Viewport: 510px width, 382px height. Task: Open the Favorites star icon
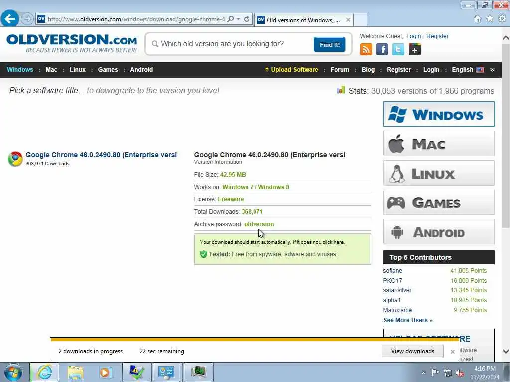coord(490,19)
